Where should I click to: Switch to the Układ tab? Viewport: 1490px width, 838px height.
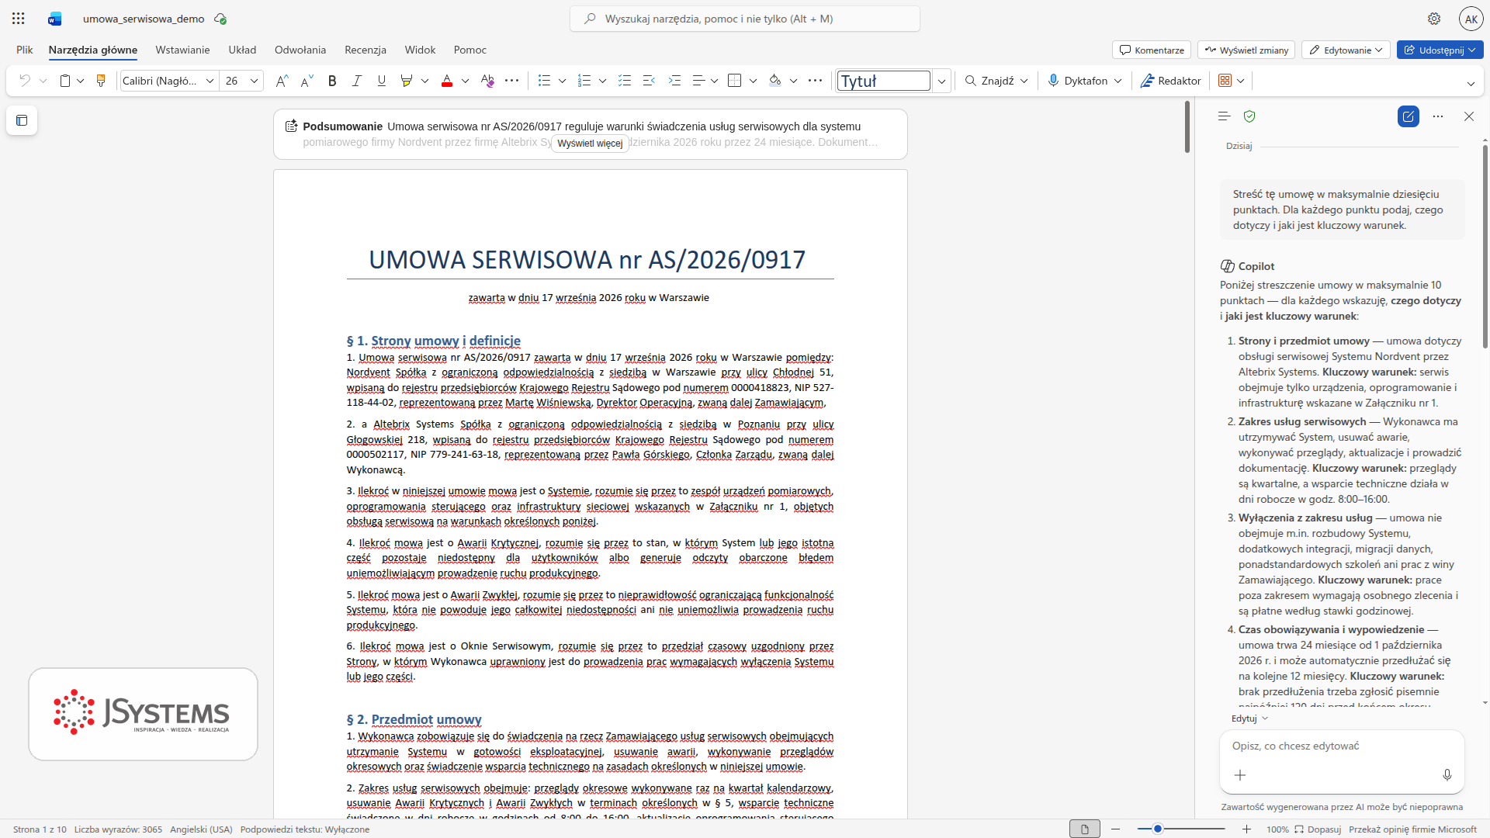(x=242, y=50)
